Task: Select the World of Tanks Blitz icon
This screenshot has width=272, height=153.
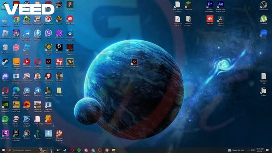Action: tap(38, 105)
